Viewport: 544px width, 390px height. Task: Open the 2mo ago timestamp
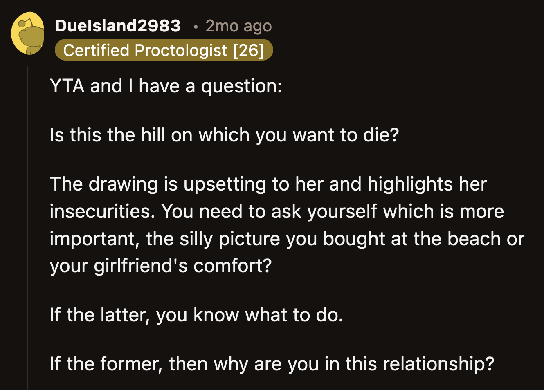[238, 26]
